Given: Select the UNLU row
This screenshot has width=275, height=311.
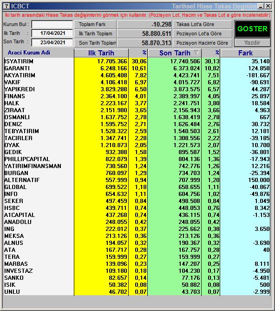Looking at the screenshot, I should coord(137,291).
